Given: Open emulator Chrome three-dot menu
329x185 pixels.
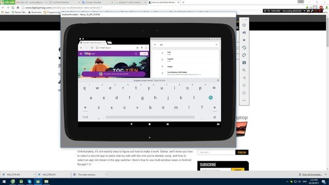Looking at the screenshot, I should click(x=147, y=48).
